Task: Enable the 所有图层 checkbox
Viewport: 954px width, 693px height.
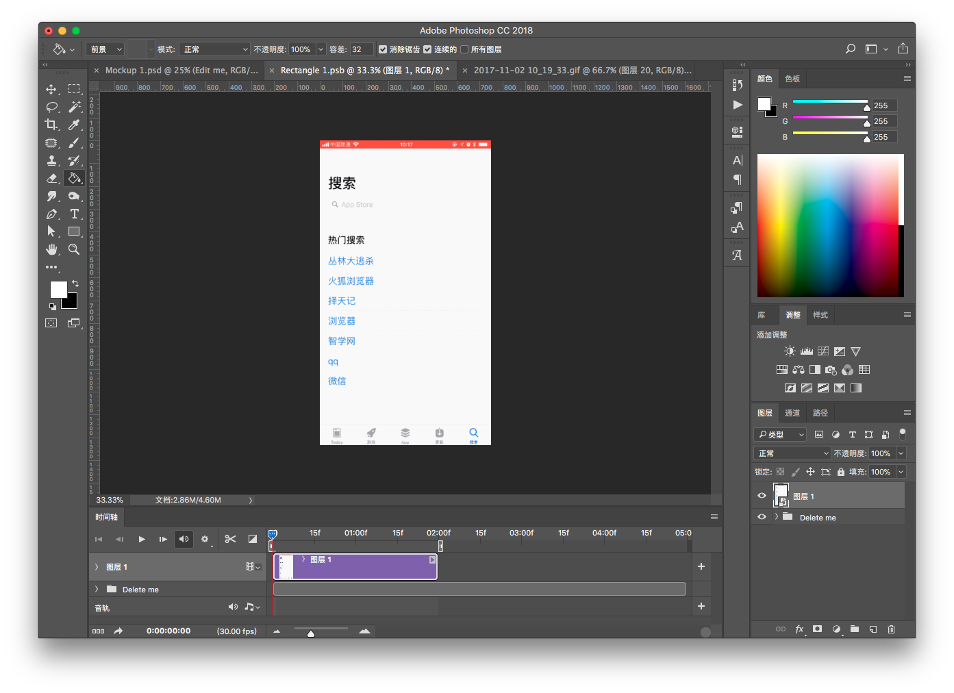Action: point(464,49)
